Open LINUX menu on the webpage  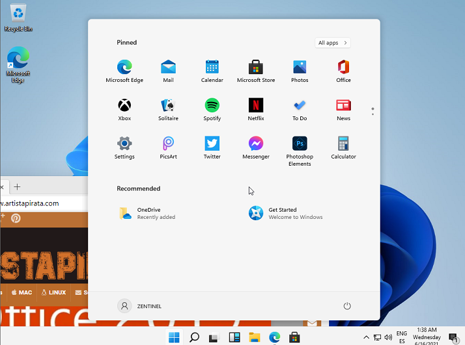[53, 292]
